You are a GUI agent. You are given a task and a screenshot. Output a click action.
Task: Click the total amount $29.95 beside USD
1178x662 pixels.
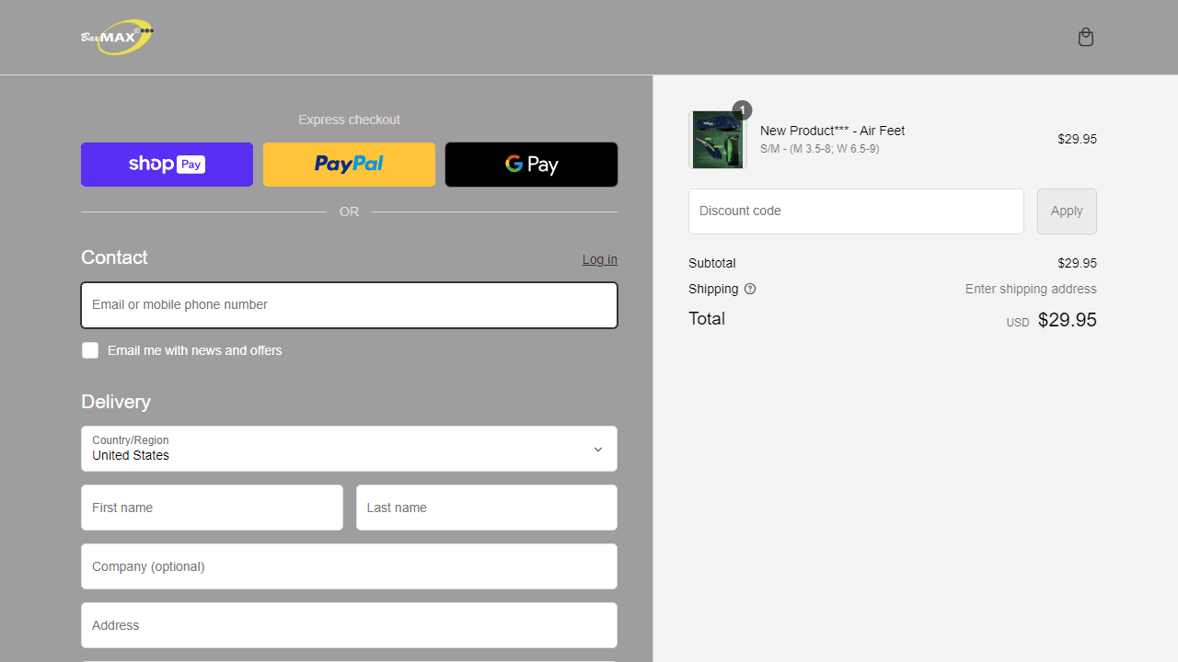[1068, 320]
